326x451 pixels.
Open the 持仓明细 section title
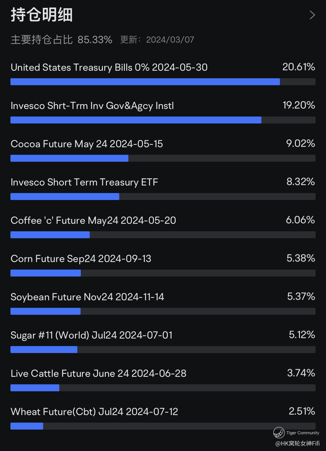(42, 15)
